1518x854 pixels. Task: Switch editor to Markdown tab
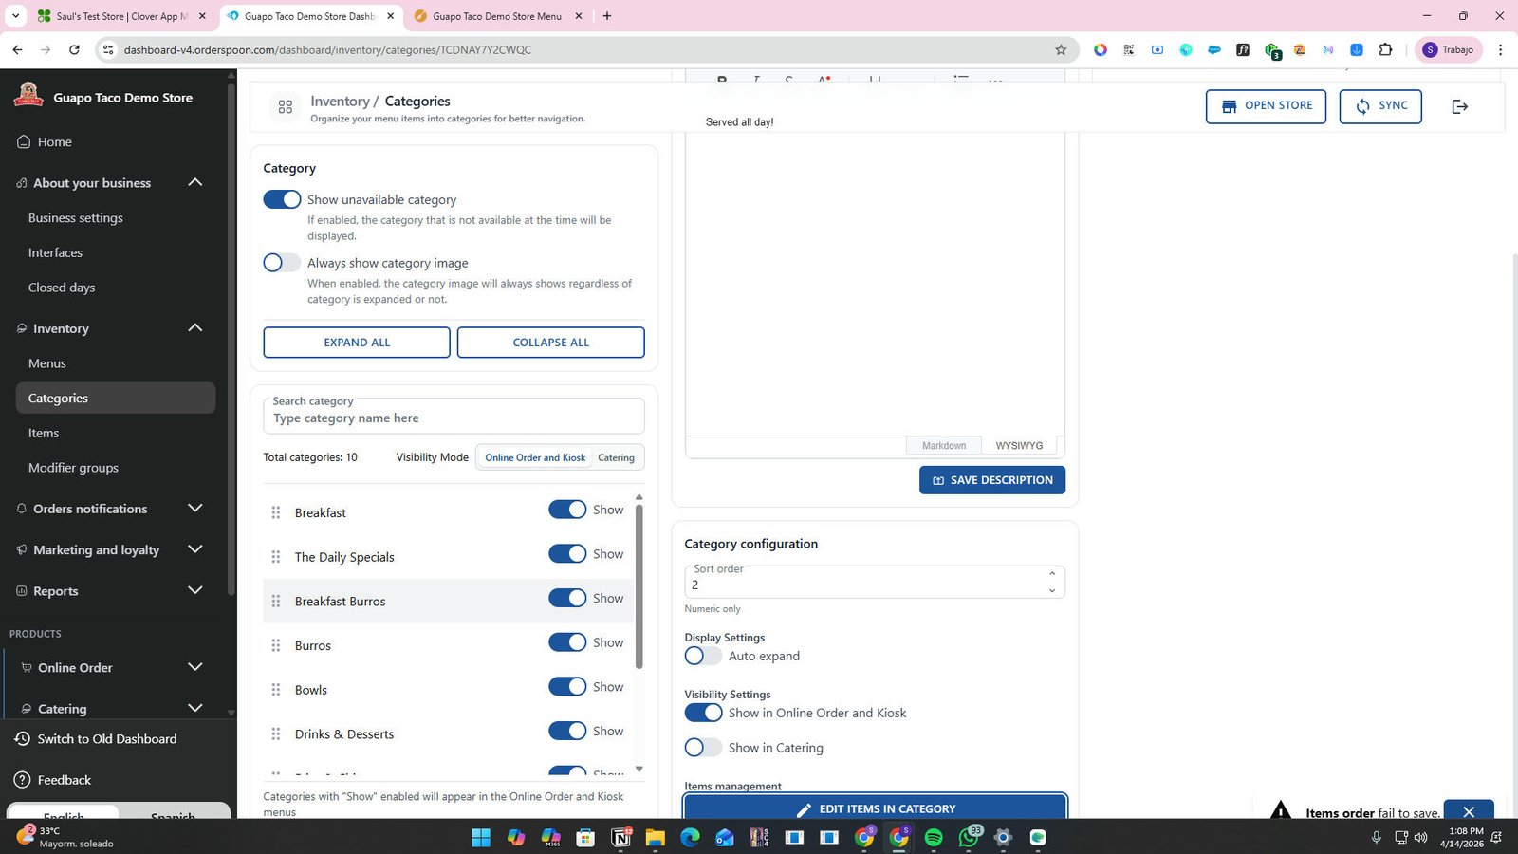[x=944, y=446]
